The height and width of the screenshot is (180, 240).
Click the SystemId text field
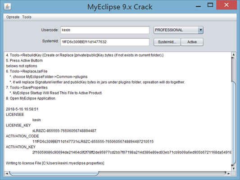tap(105, 42)
